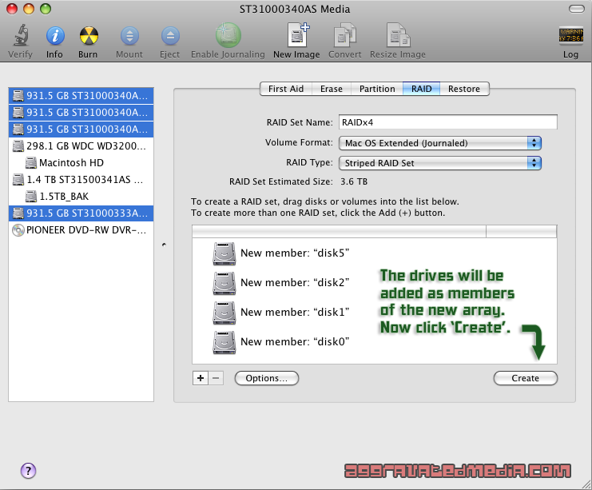Switch to the First Aid tab
This screenshot has height=490, width=592.
(x=286, y=89)
